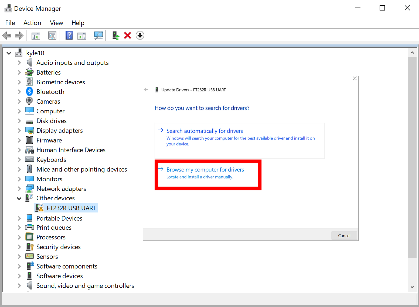Viewport: 419px width, 307px height.
Task: Click the Mice and pointing devices icon
Action: (x=29, y=169)
